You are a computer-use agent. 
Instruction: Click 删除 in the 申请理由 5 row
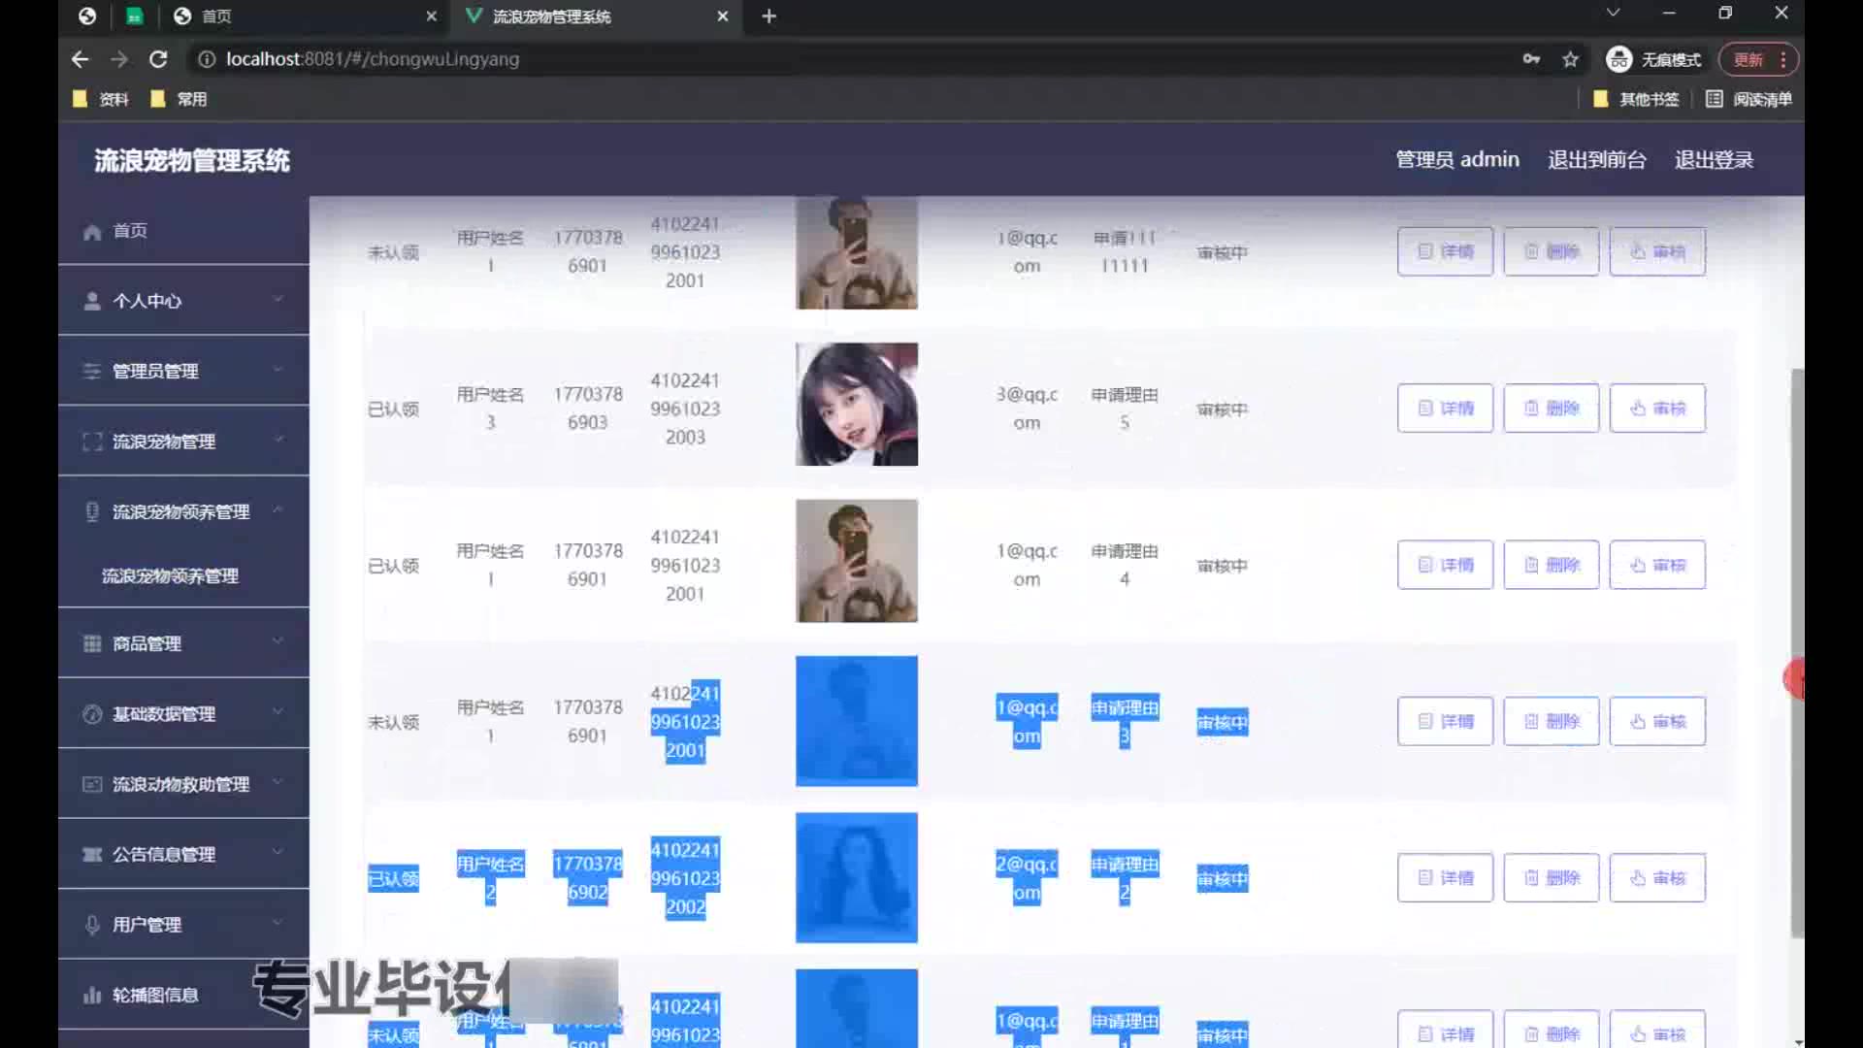tap(1551, 409)
